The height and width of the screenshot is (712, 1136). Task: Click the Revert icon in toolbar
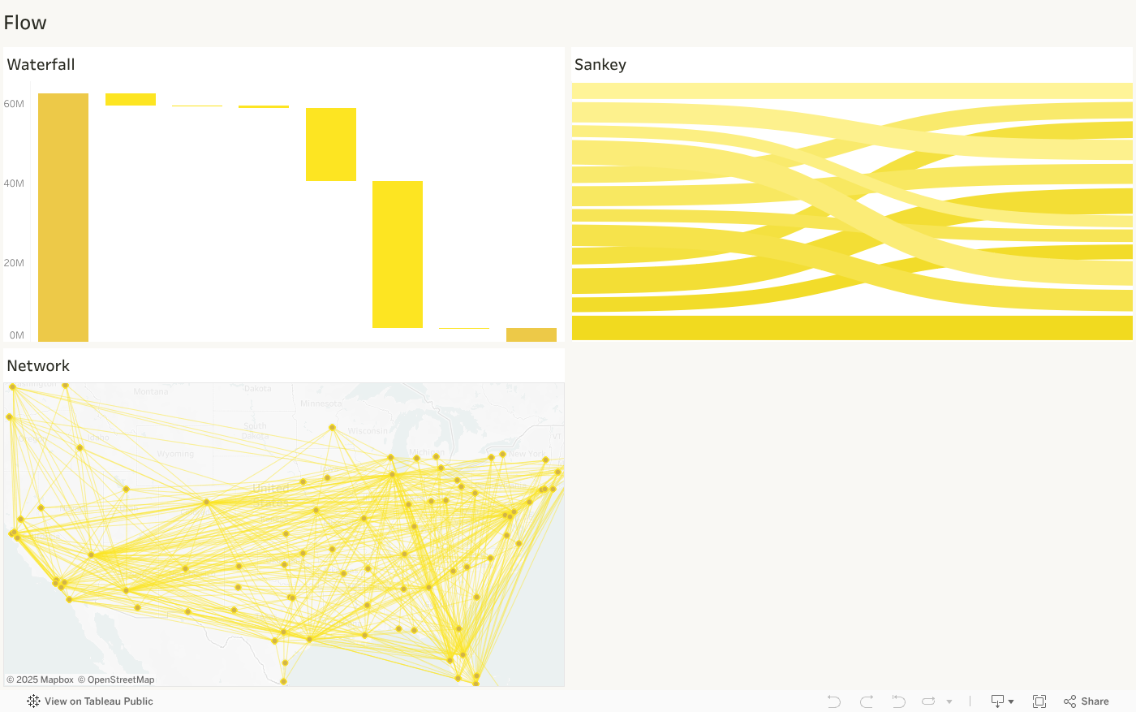click(898, 701)
